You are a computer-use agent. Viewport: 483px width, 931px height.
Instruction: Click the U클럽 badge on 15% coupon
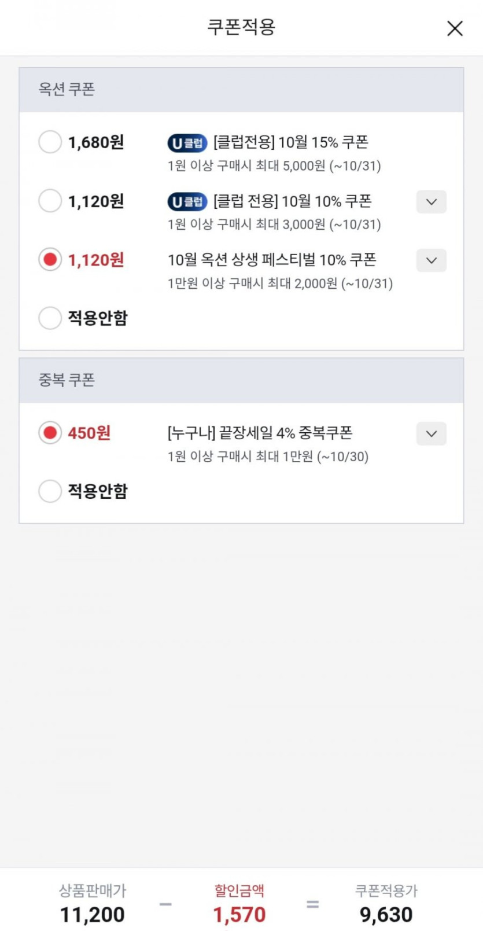click(x=187, y=143)
